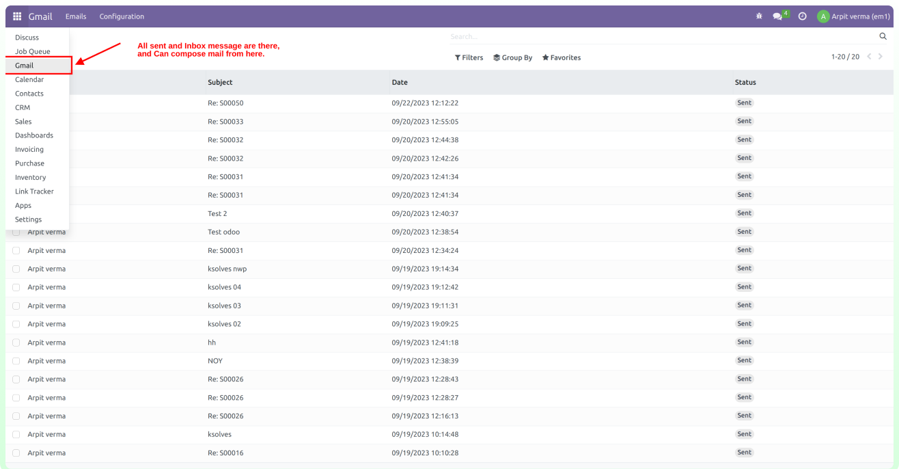Open the Configuration menu
Image resolution: width=899 pixels, height=469 pixels.
(122, 16)
